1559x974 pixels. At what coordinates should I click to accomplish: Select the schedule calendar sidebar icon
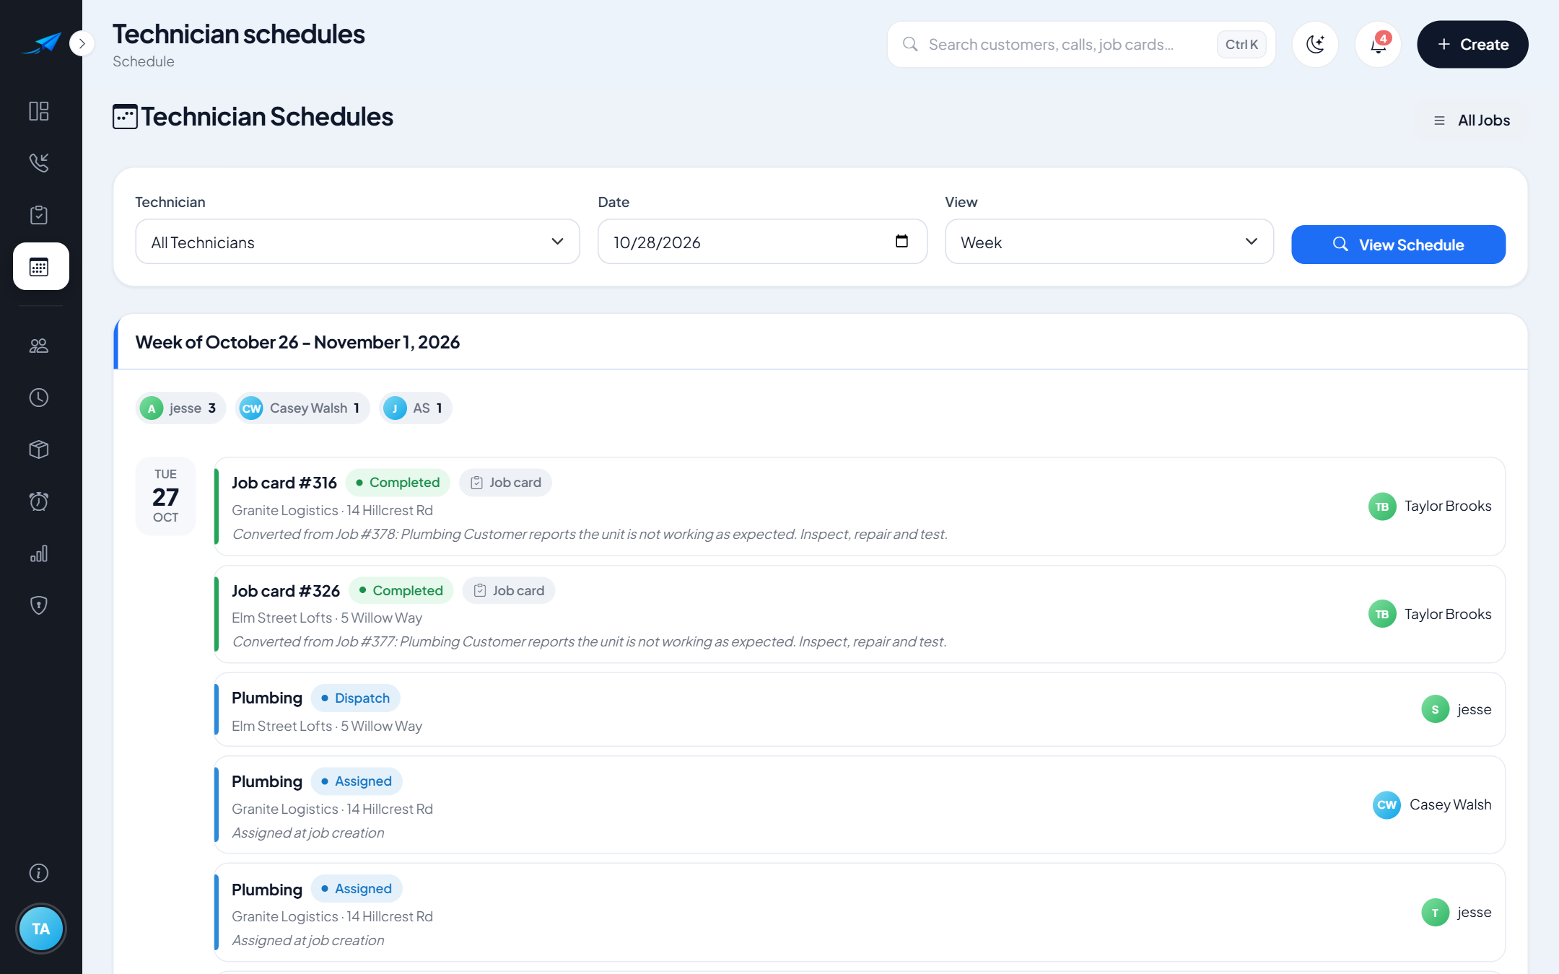(41, 266)
